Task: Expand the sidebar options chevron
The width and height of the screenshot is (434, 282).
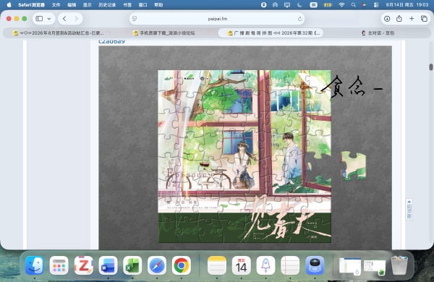Action: click(x=49, y=19)
